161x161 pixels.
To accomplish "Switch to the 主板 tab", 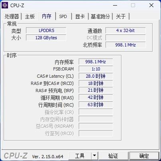I will coord(30,16).
